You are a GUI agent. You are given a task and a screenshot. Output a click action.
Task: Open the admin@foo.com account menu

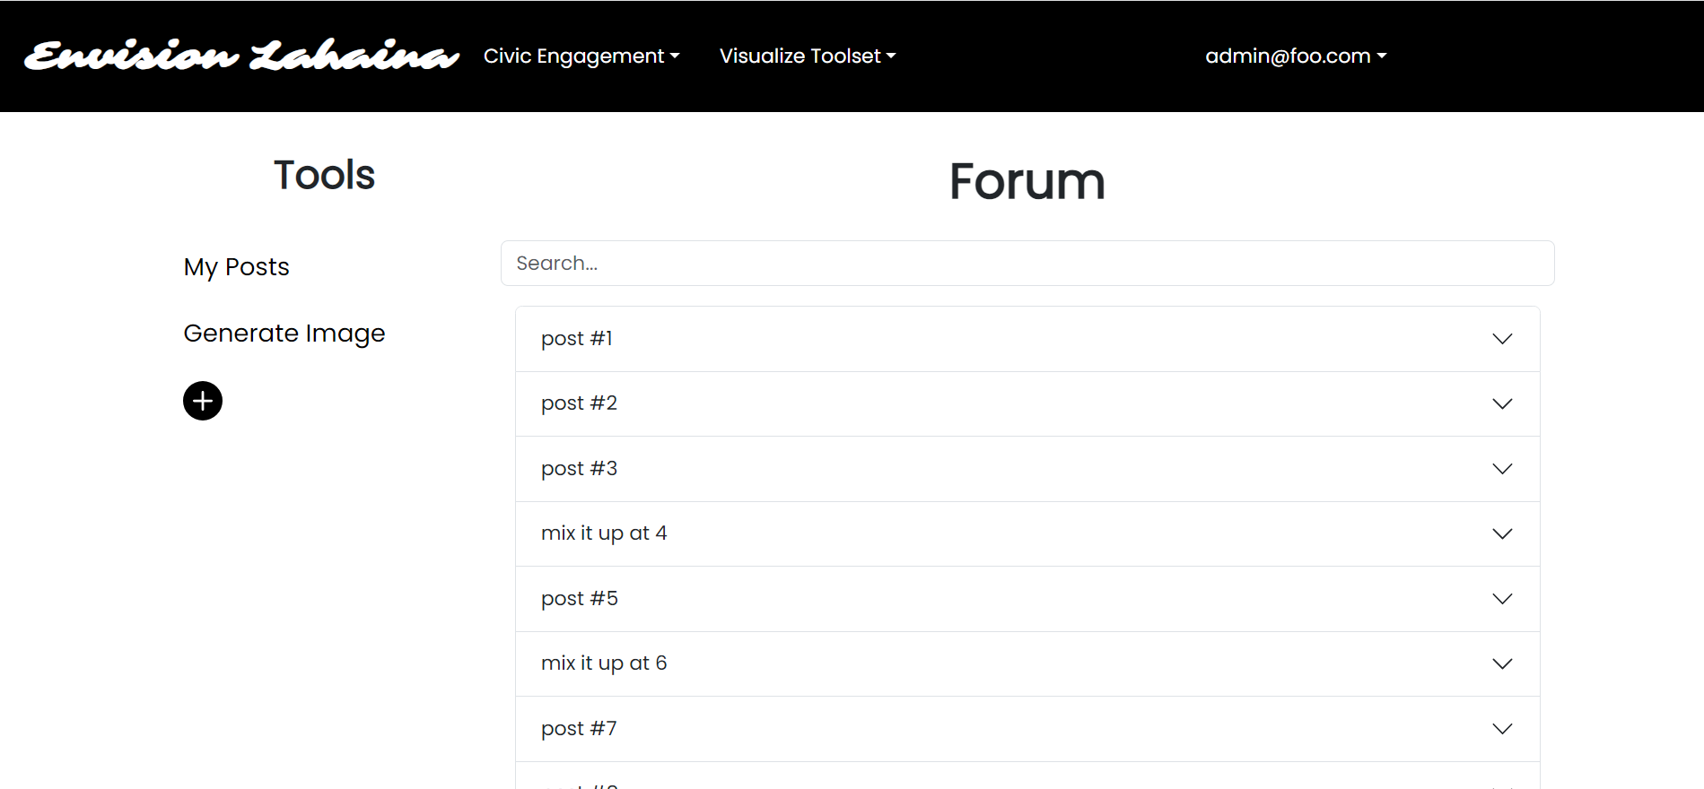(x=1296, y=56)
